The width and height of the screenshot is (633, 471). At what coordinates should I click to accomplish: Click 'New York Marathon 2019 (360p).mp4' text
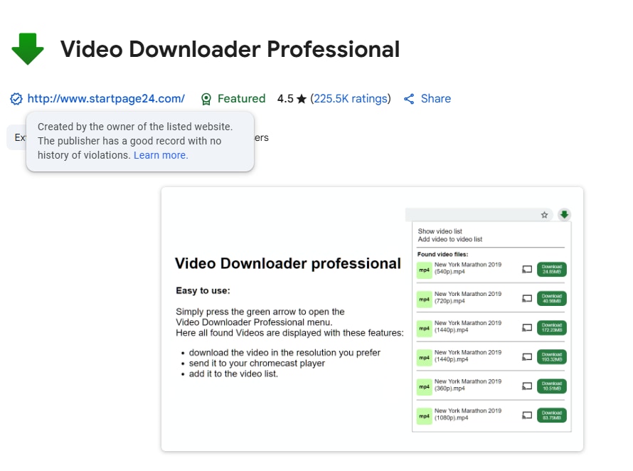click(x=468, y=385)
